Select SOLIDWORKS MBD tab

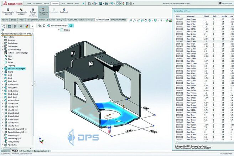(119, 20)
